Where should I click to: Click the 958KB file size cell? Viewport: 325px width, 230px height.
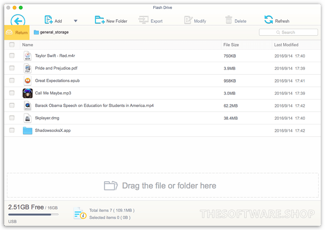[x=230, y=81]
